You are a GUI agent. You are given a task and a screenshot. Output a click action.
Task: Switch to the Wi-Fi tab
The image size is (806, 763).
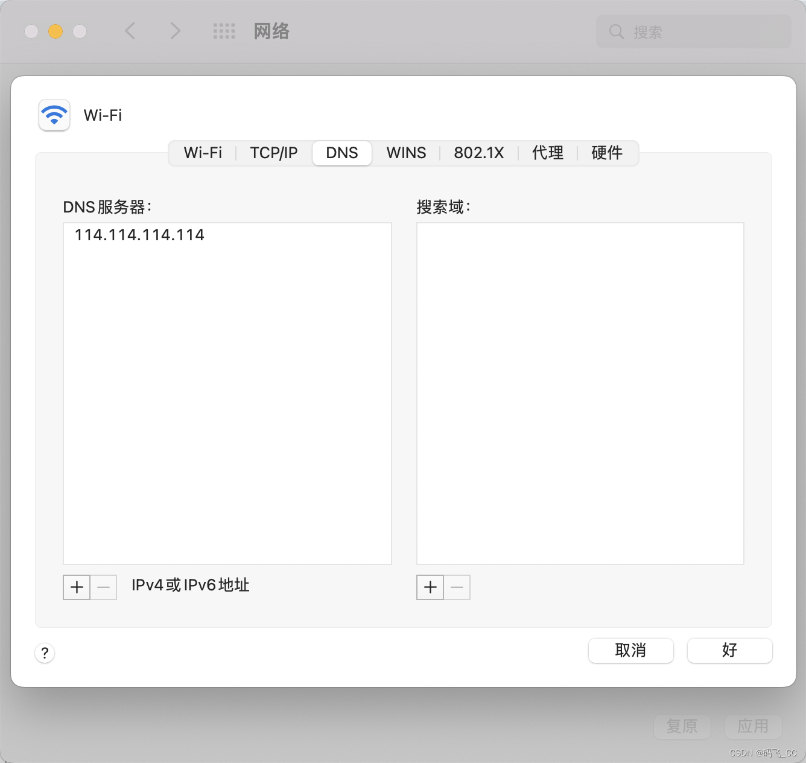tap(203, 153)
